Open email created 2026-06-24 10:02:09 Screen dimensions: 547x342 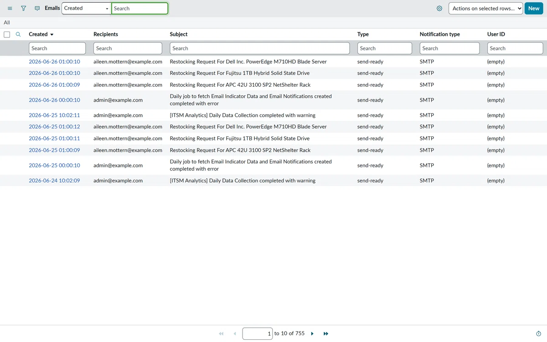(x=54, y=181)
